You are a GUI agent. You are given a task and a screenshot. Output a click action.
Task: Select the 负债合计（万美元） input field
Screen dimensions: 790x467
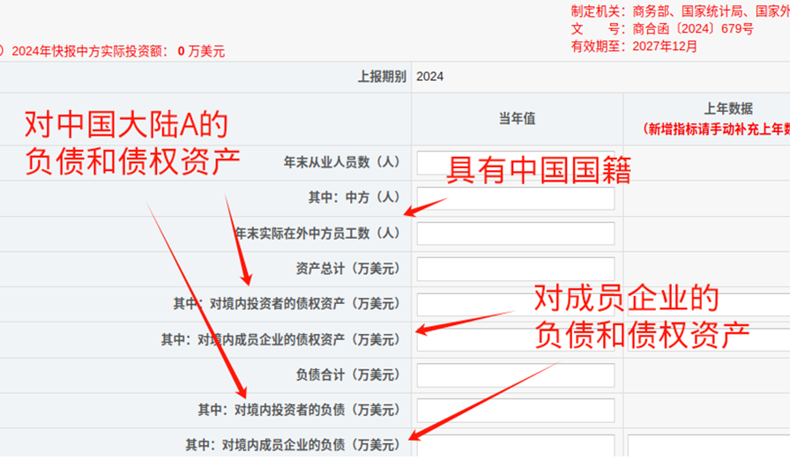pyautogui.click(x=515, y=375)
